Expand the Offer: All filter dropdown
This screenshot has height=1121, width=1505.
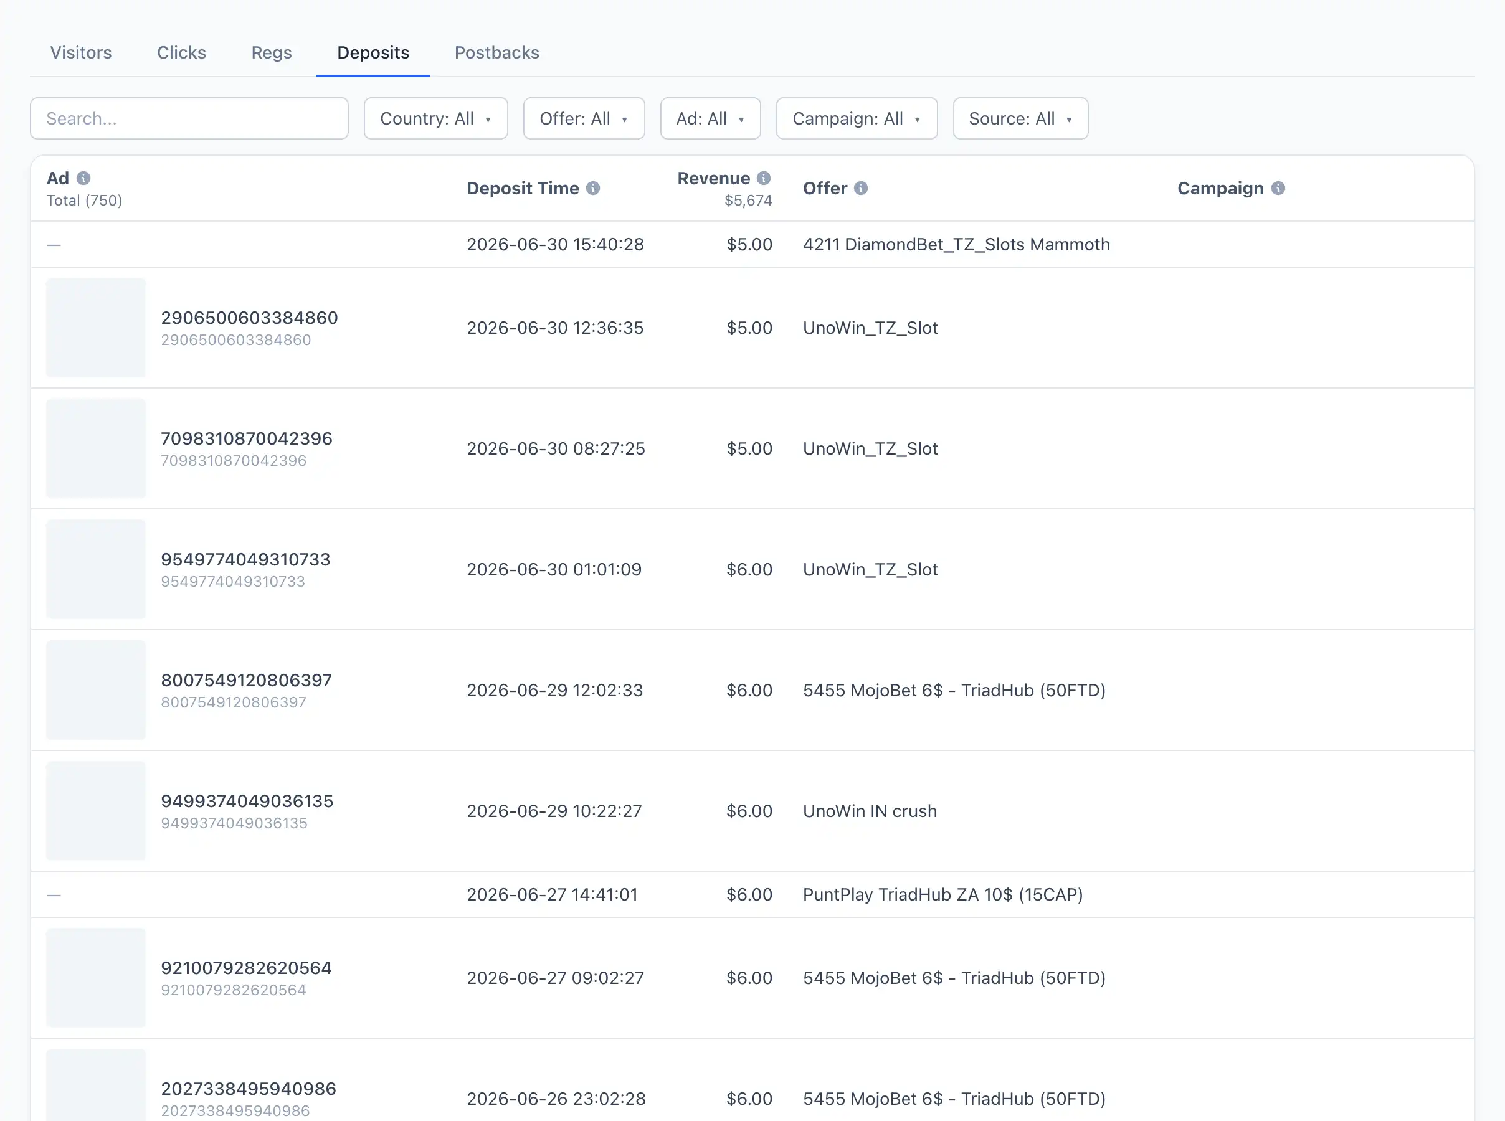click(x=584, y=119)
